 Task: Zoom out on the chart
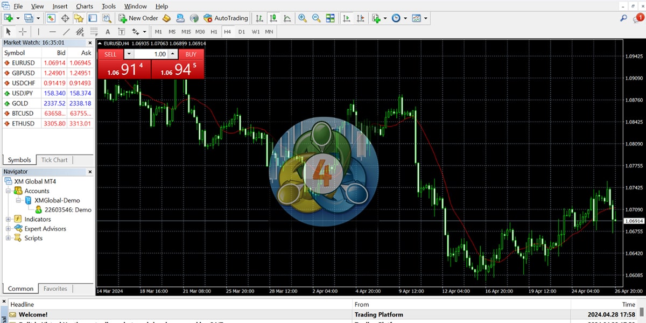coord(317,18)
